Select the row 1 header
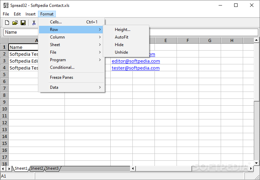This screenshot has height=180, width=260. click(4, 47)
